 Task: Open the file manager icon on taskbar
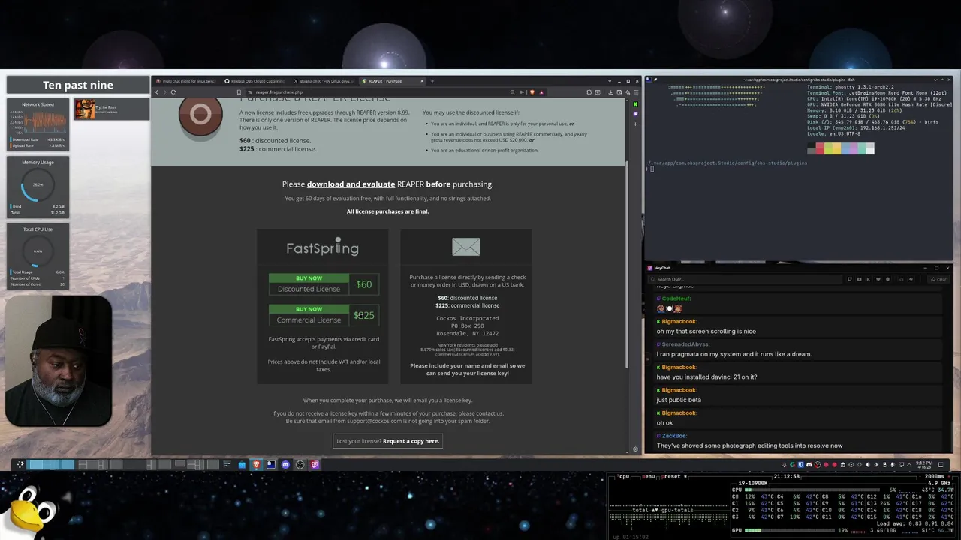coord(242,465)
